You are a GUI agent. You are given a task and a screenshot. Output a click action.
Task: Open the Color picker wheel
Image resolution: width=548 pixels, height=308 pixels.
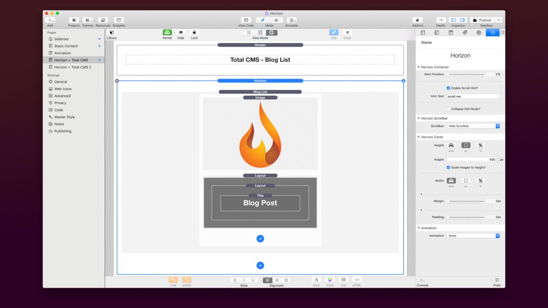[x=330, y=280]
